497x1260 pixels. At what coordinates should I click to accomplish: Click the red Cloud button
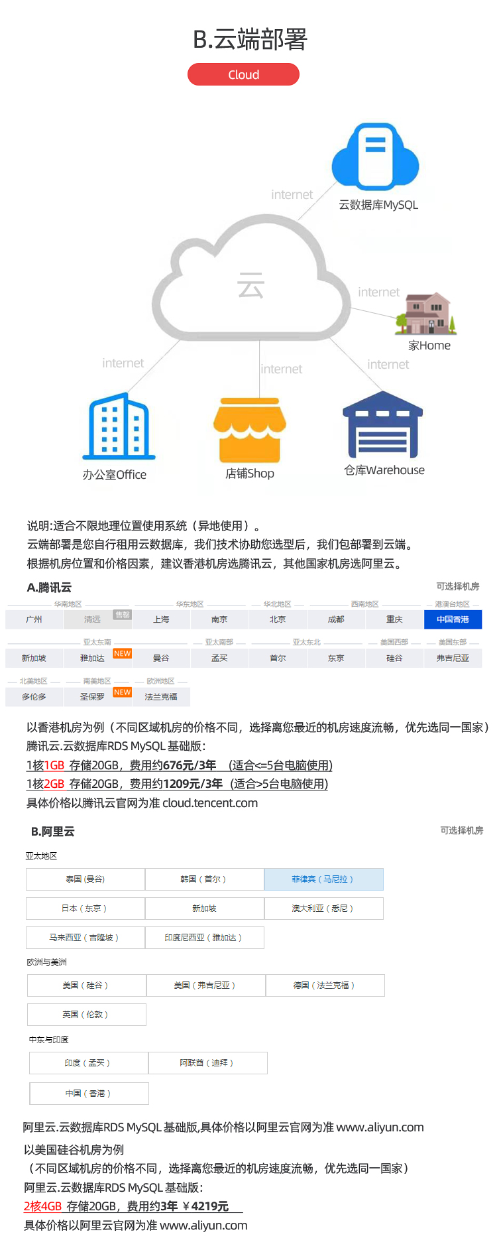click(x=243, y=74)
